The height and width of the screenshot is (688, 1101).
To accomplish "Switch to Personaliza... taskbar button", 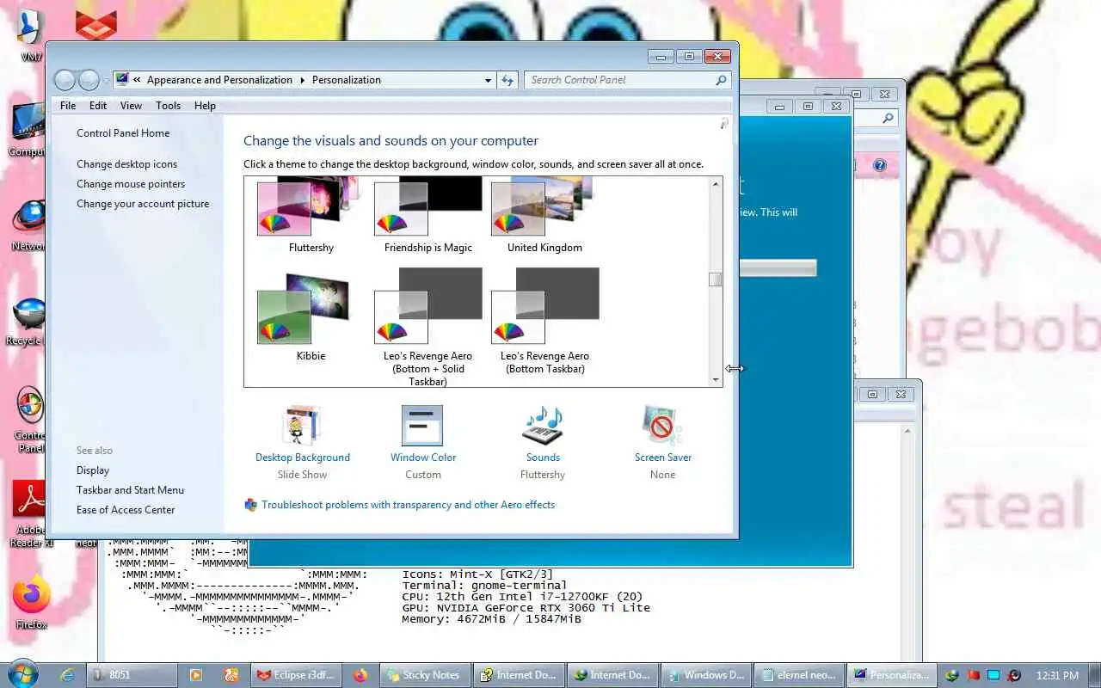I will (891, 675).
